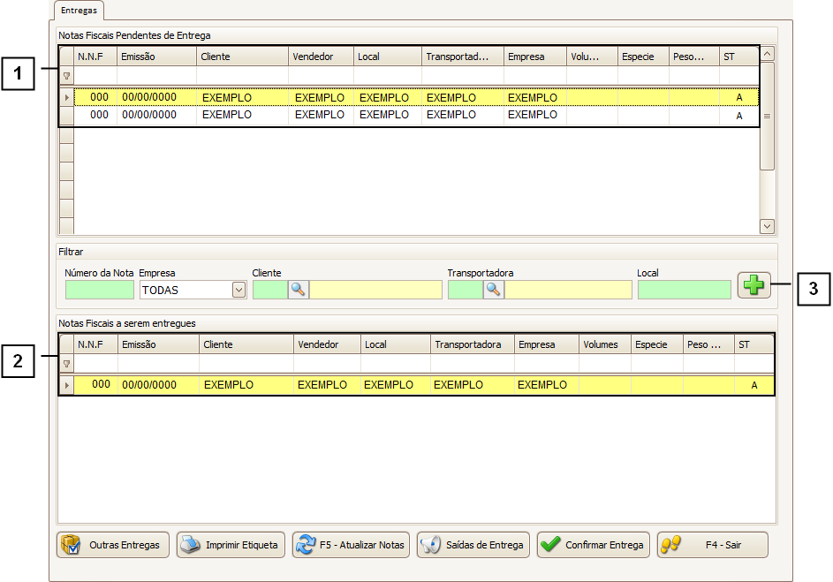Click the Transportadora search magnifier icon
The height and width of the screenshot is (582, 833).
pos(494,290)
